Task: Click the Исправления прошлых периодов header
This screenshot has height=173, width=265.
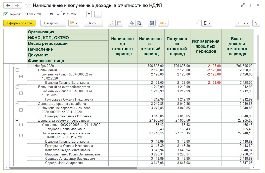Action: point(206,46)
